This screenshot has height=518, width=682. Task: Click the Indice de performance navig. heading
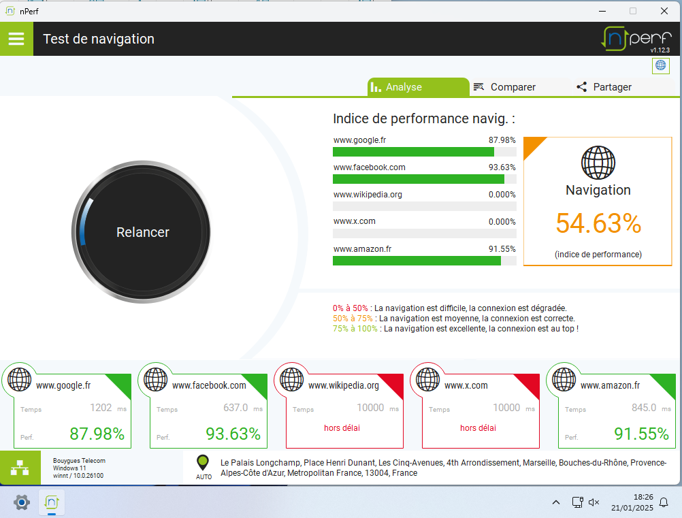coord(424,118)
